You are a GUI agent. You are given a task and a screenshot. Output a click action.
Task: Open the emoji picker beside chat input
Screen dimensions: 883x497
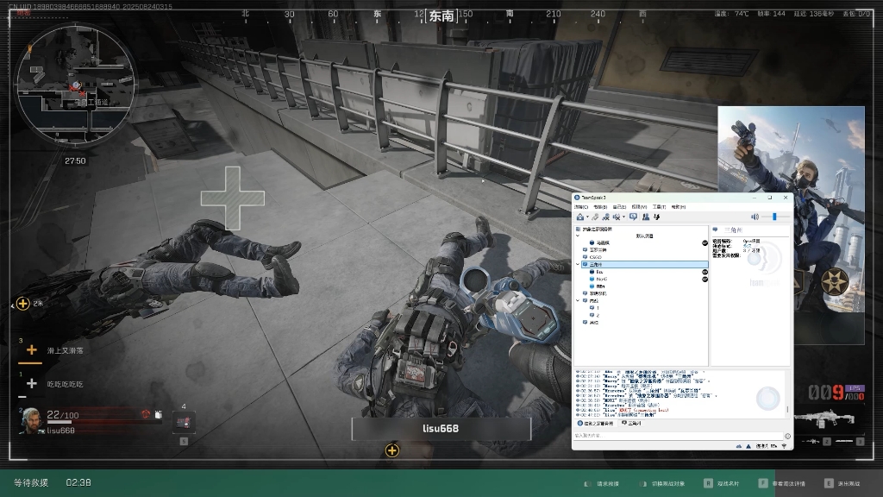click(x=787, y=436)
